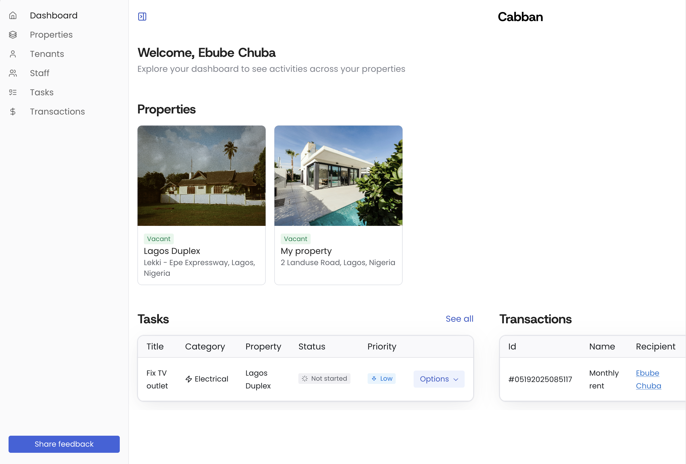Click the Not started status badge
686x464 pixels.
point(324,379)
